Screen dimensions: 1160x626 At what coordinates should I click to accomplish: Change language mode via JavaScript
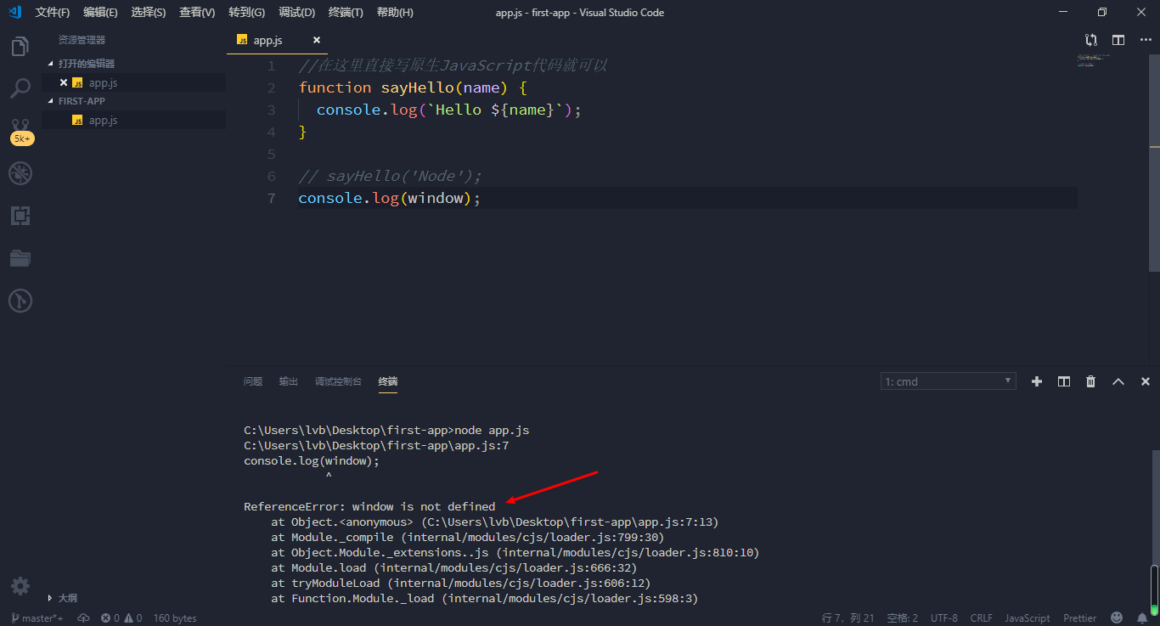tap(1028, 618)
